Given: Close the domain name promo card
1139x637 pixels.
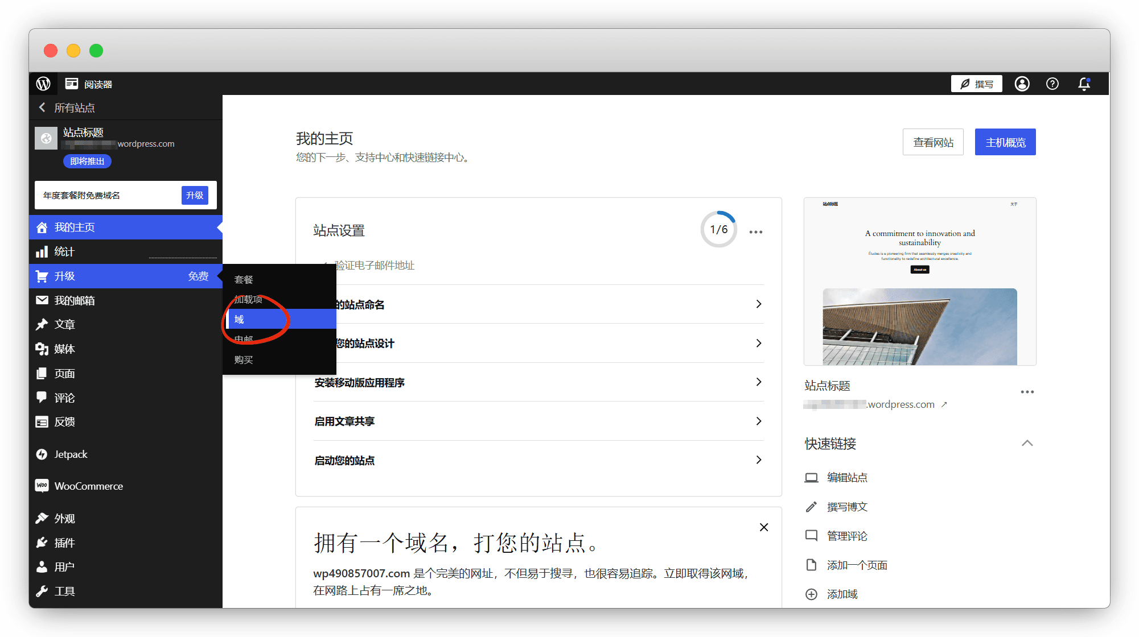Looking at the screenshot, I should pos(764,527).
